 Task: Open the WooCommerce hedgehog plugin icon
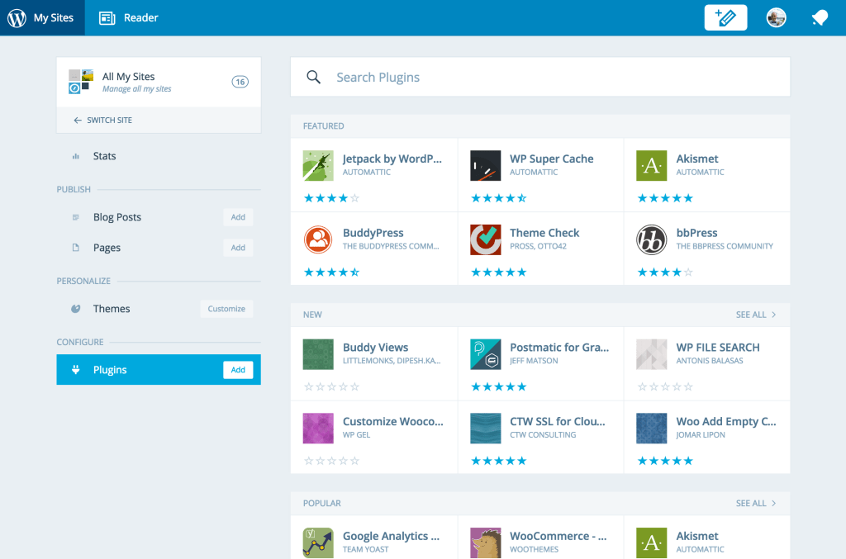[486, 542]
